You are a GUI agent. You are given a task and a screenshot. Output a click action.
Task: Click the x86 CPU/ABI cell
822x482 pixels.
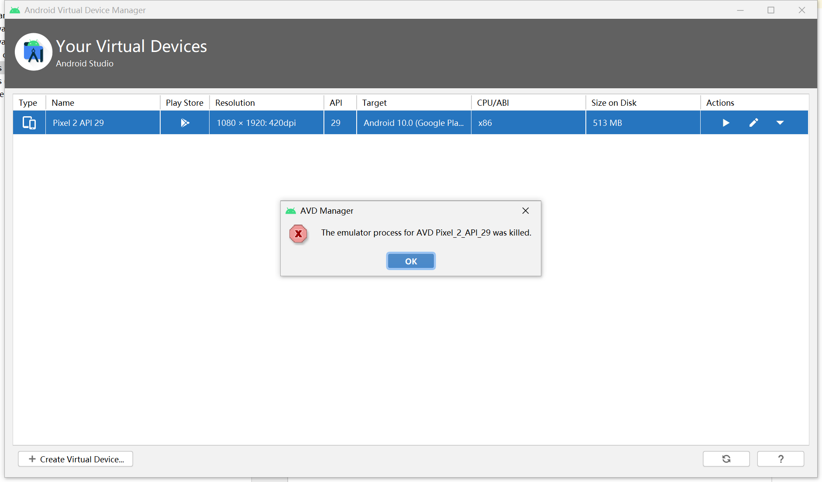[529, 123]
